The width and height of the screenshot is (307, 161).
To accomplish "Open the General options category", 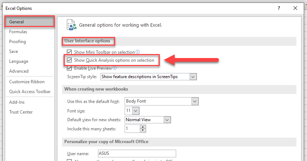I will (30, 22).
